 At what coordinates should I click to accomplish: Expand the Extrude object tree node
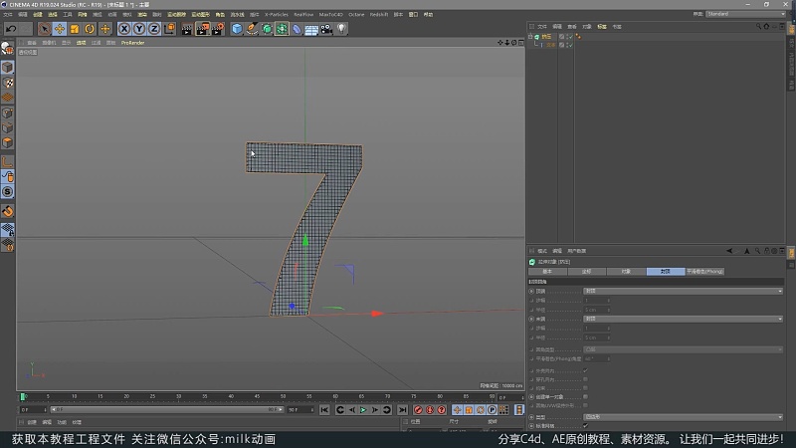click(530, 37)
